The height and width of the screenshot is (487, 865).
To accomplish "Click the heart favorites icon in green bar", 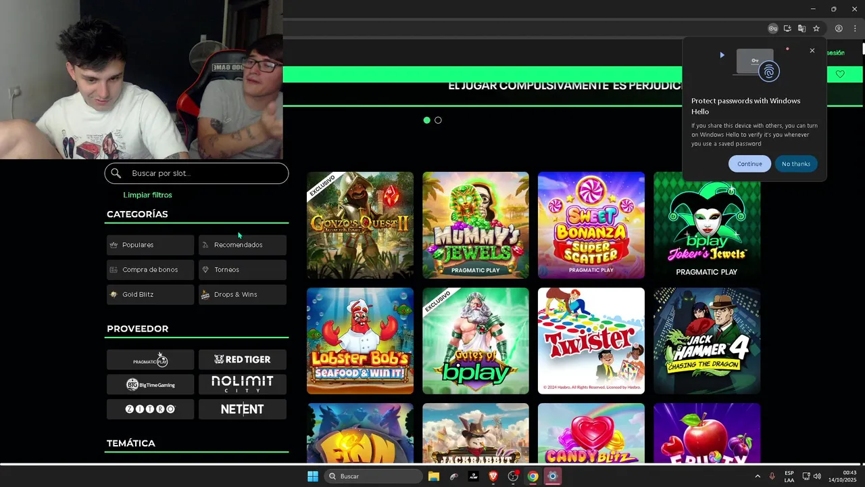I will click(840, 74).
